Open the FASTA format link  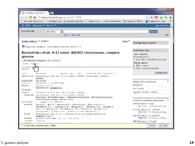click(25, 64)
